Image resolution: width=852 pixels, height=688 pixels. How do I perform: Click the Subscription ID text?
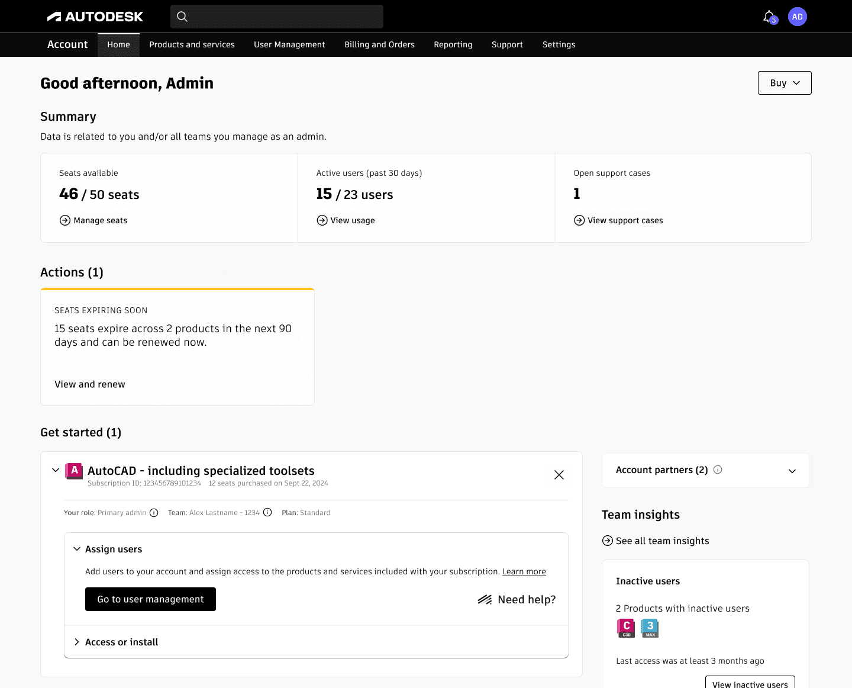point(144,483)
